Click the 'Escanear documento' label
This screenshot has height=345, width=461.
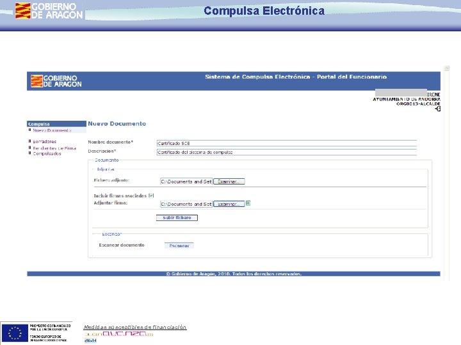tap(122, 245)
